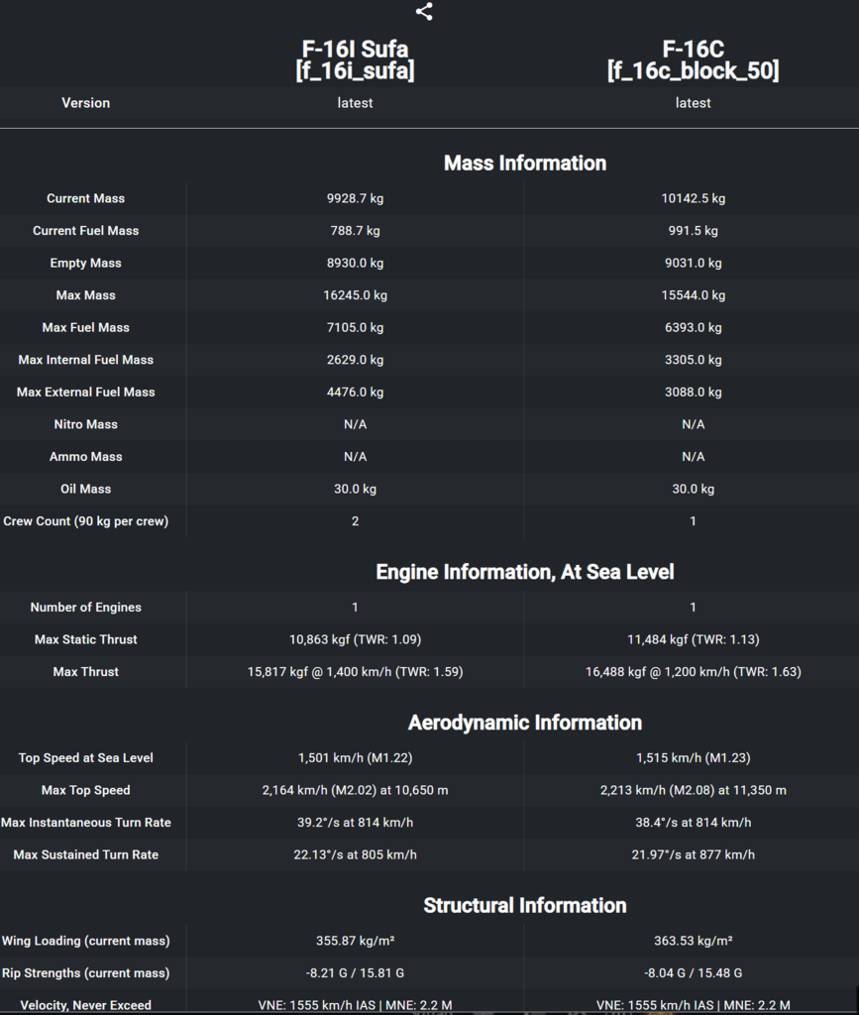Select the F-16C block 50 column header

[693, 59]
